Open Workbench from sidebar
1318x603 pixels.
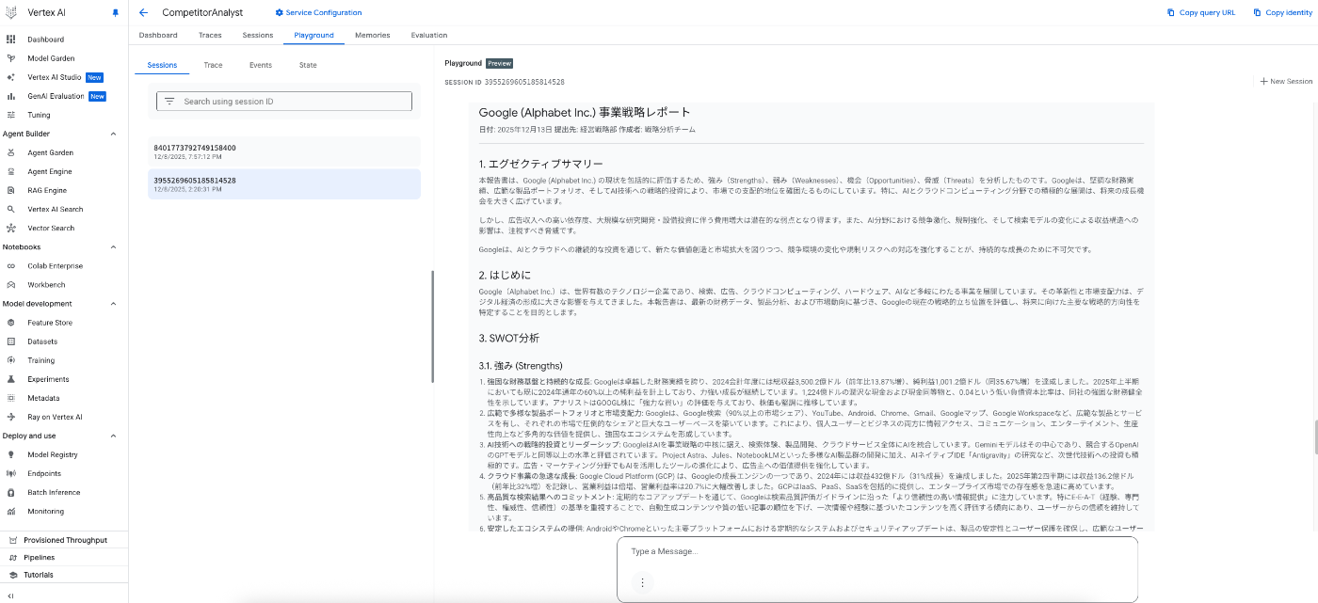(x=46, y=284)
